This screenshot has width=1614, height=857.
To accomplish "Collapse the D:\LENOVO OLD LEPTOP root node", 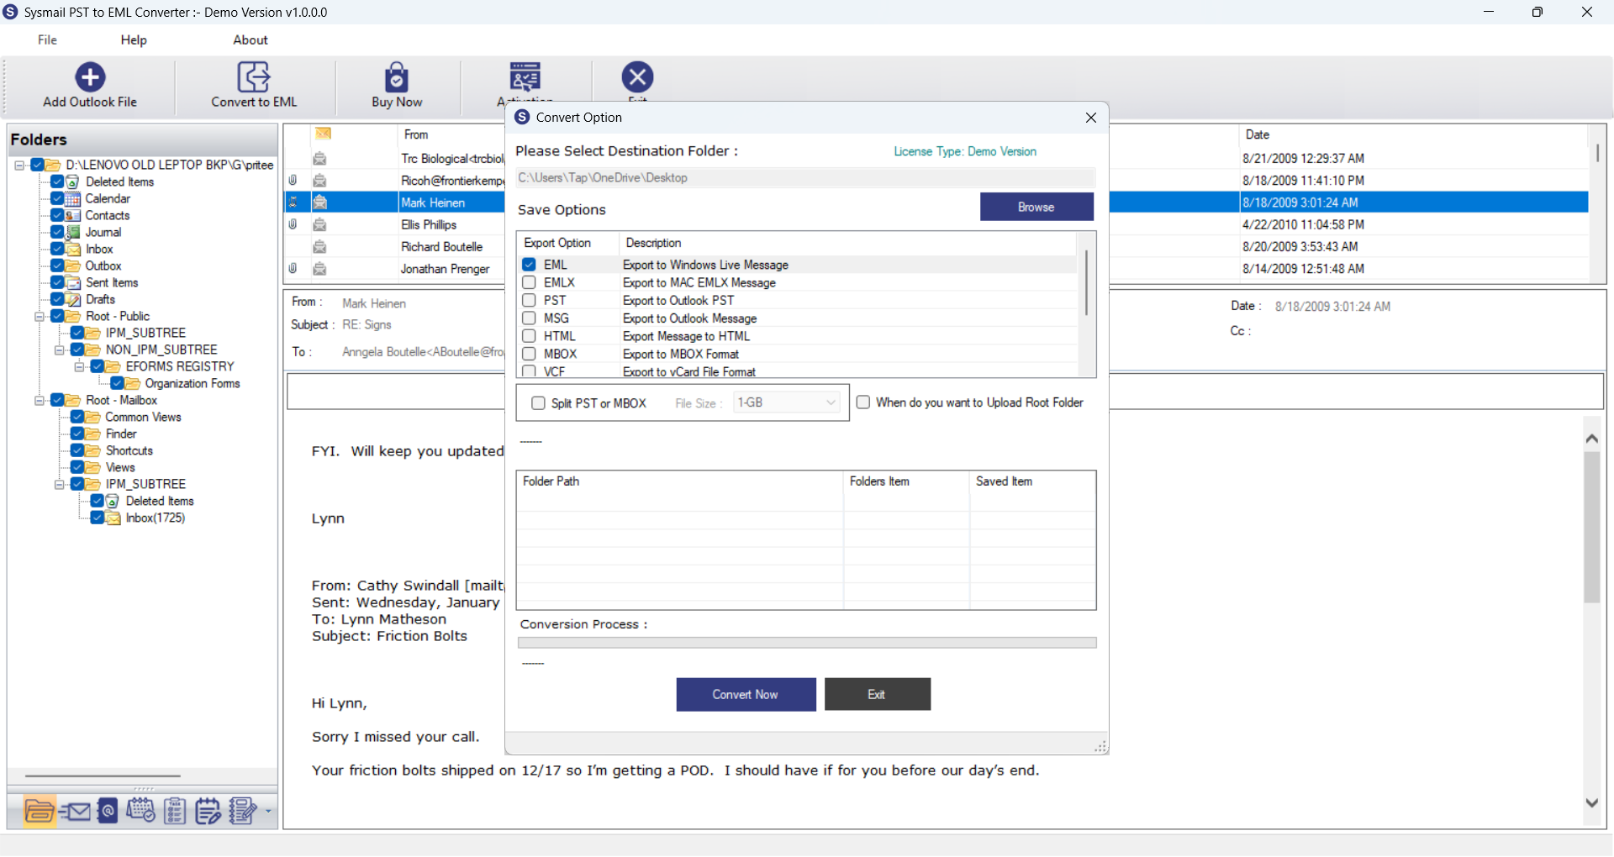I will tap(18, 166).
